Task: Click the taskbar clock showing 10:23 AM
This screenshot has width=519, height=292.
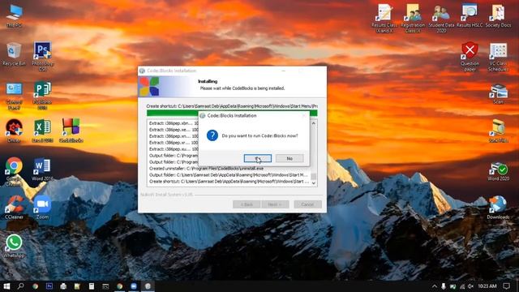Action: 487,286
